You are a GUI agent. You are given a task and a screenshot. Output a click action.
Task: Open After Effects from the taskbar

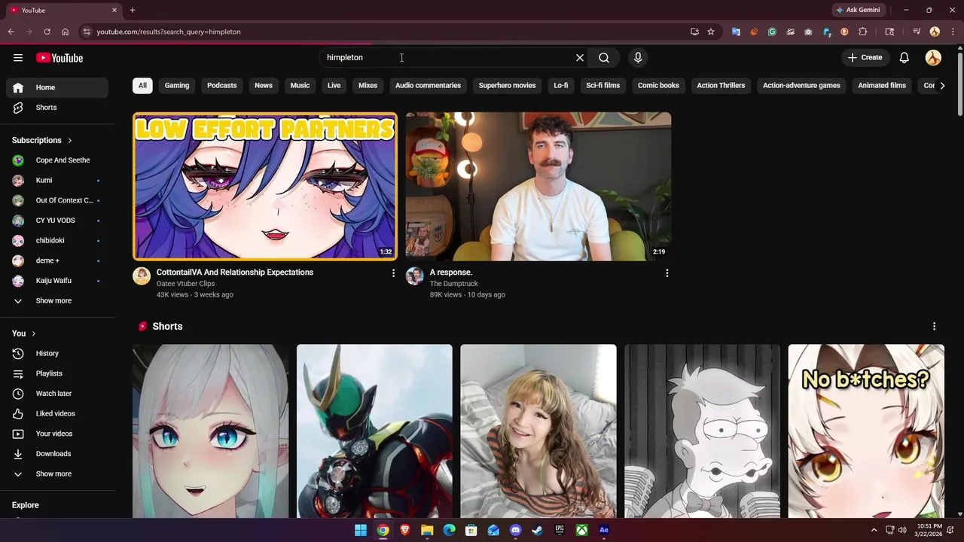(x=603, y=530)
